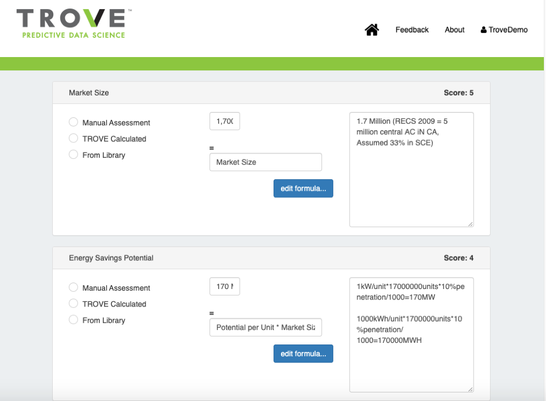The height and width of the screenshot is (401, 546).
Task: Open the TroveDemo user menu
Action: pyautogui.click(x=504, y=30)
